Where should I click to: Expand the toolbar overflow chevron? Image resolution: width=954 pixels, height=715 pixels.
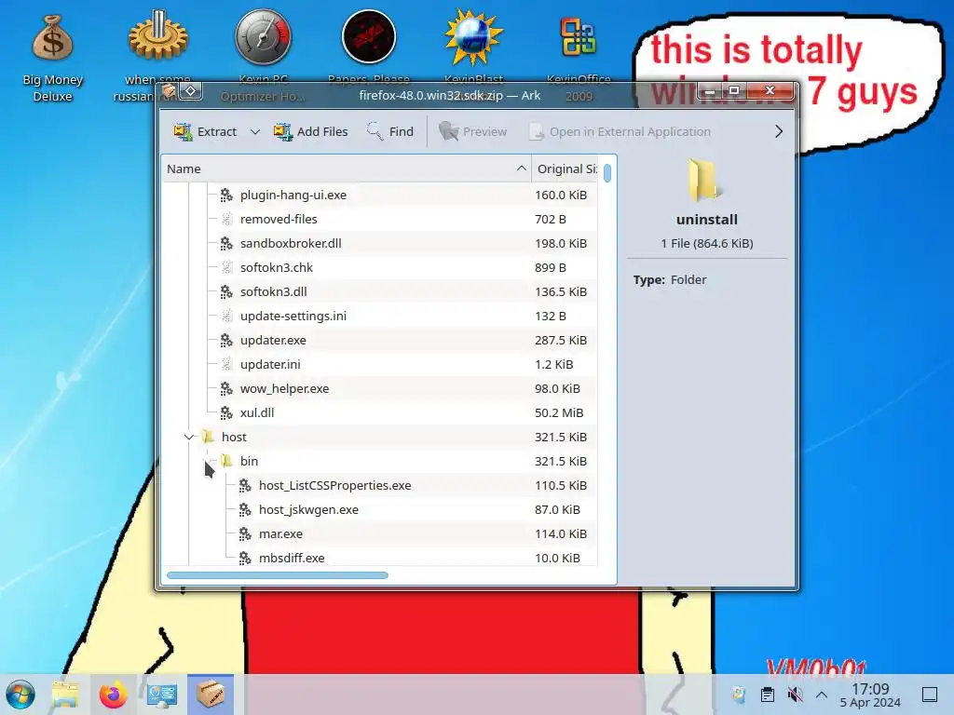click(x=779, y=131)
